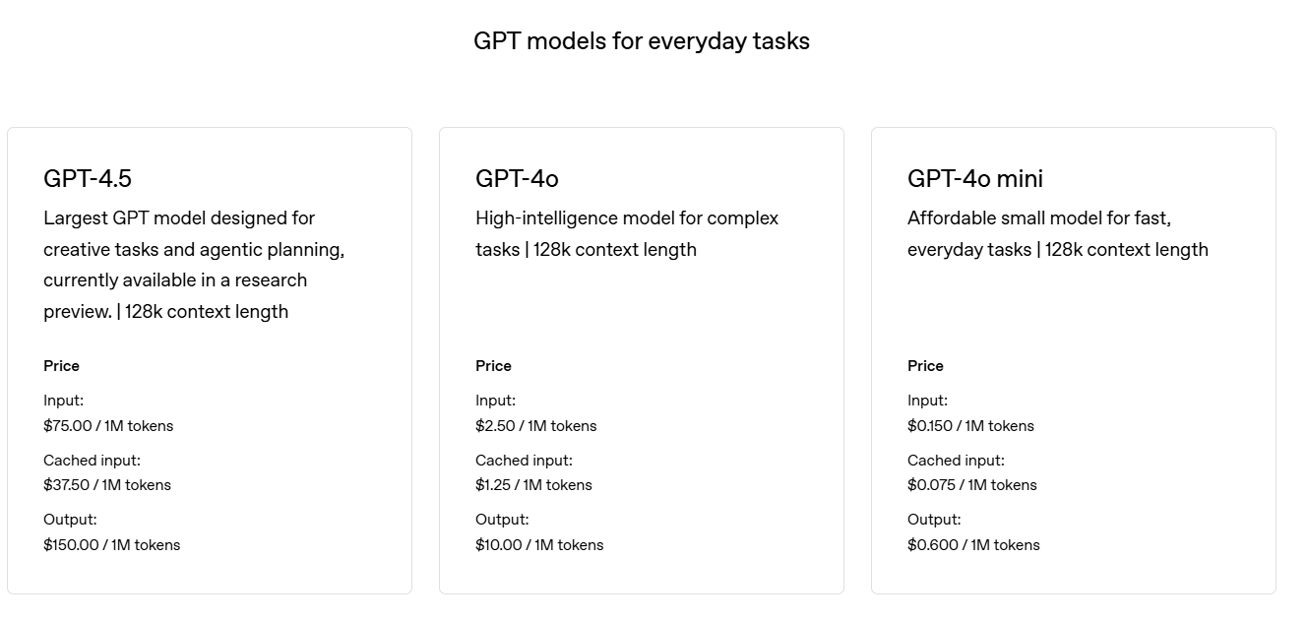Screen dimensions: 1307x620
Task: Click GPT-4o mini's affordable small model description
Action: click(x=1058, y=233)
